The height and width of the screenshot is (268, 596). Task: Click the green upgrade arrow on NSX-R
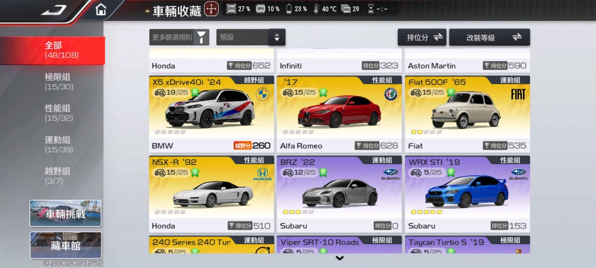click(x=195, y=173)
